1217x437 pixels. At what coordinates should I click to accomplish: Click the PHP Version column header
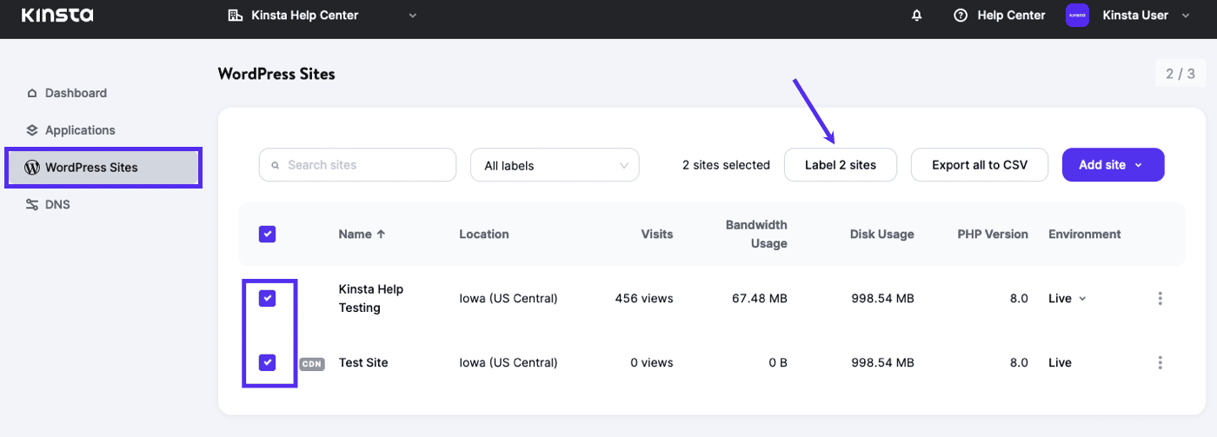(993, 234)
